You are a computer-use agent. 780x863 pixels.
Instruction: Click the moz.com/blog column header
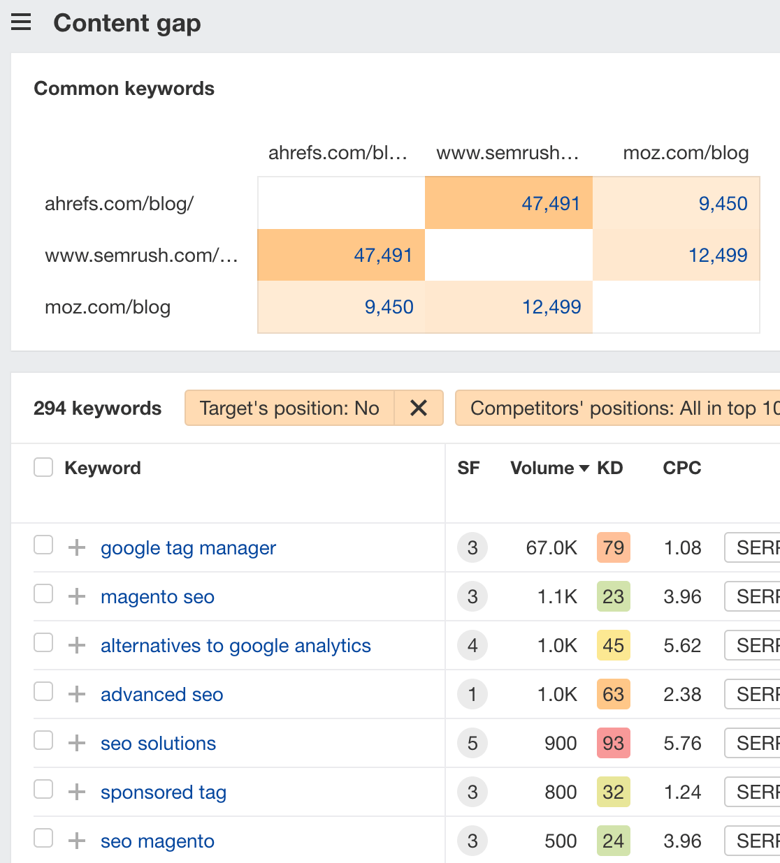[x=685, y=153]
